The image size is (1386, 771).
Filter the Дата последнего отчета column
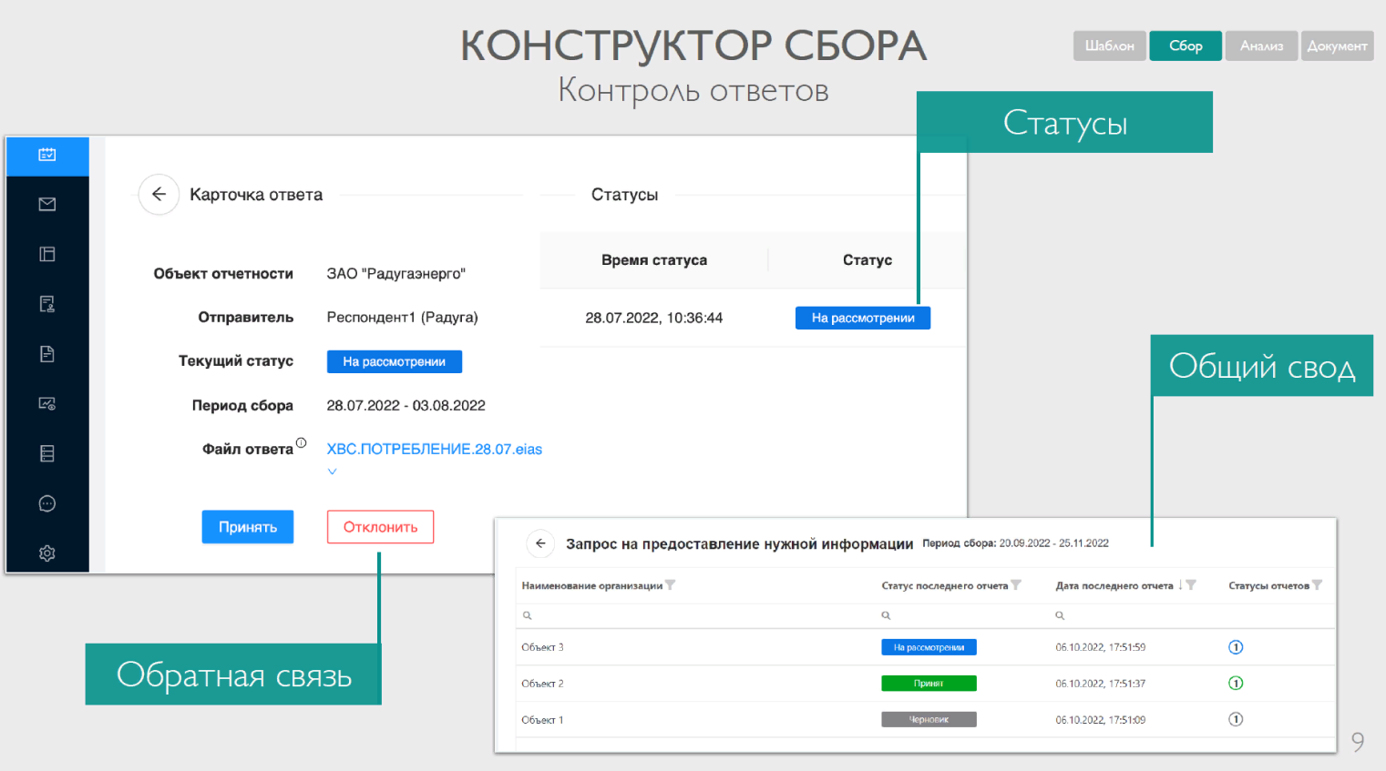coord(1191,585)
